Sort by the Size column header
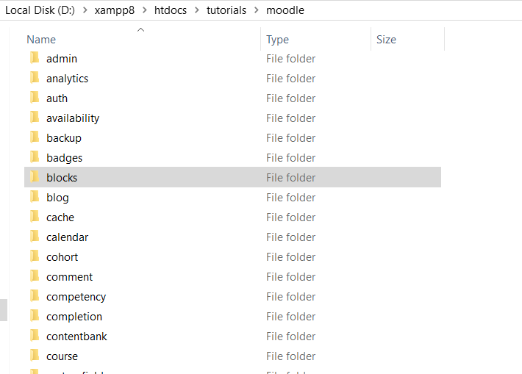Screen dimensions: 522x374 tap(386, 40)
